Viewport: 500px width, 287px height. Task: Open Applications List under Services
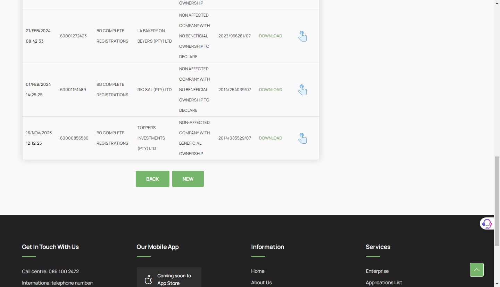click(x=384, y=282)
